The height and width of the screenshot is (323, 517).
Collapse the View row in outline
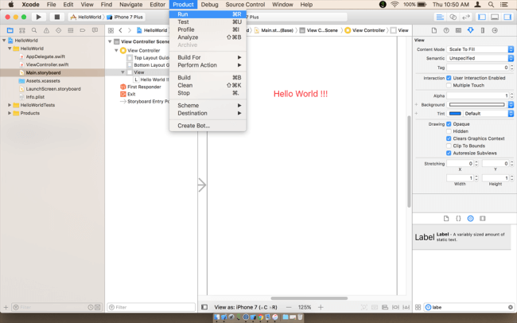(x=122, y=72)
